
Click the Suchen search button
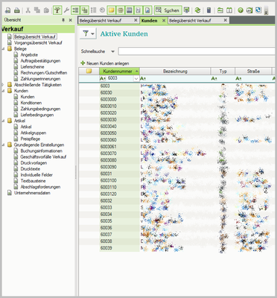168,10
